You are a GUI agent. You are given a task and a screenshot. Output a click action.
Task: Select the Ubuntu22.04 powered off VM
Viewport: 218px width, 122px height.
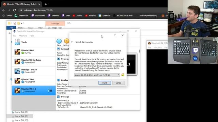click(34, 81)
